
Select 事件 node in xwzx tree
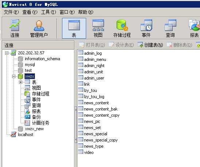pyautogui.click(x=36, y=100)
